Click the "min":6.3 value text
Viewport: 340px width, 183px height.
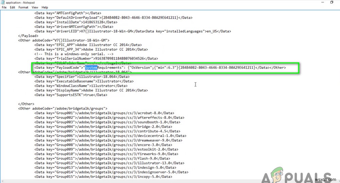[x=166, y=68]
